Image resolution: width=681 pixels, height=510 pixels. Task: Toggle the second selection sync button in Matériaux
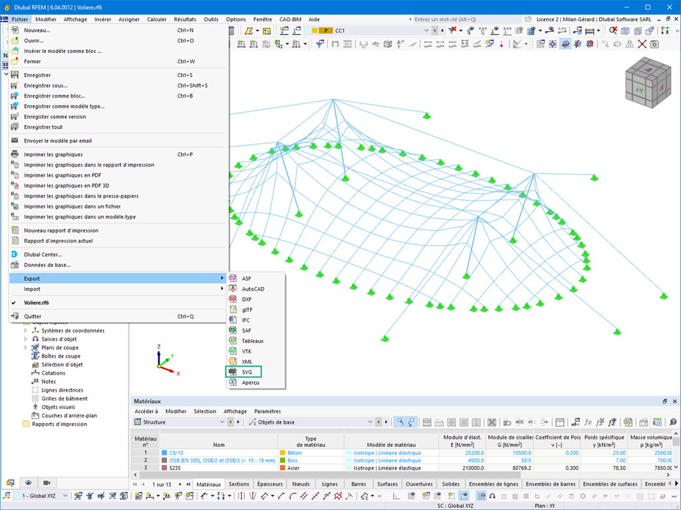tap(411, 422)
